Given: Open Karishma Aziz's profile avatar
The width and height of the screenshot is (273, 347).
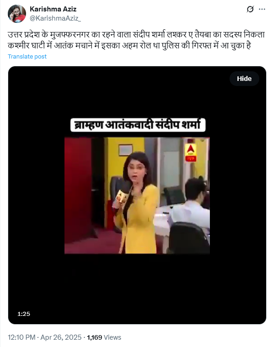Looking at the screenshot, I should pyautogui.click(x=17, y=14).
